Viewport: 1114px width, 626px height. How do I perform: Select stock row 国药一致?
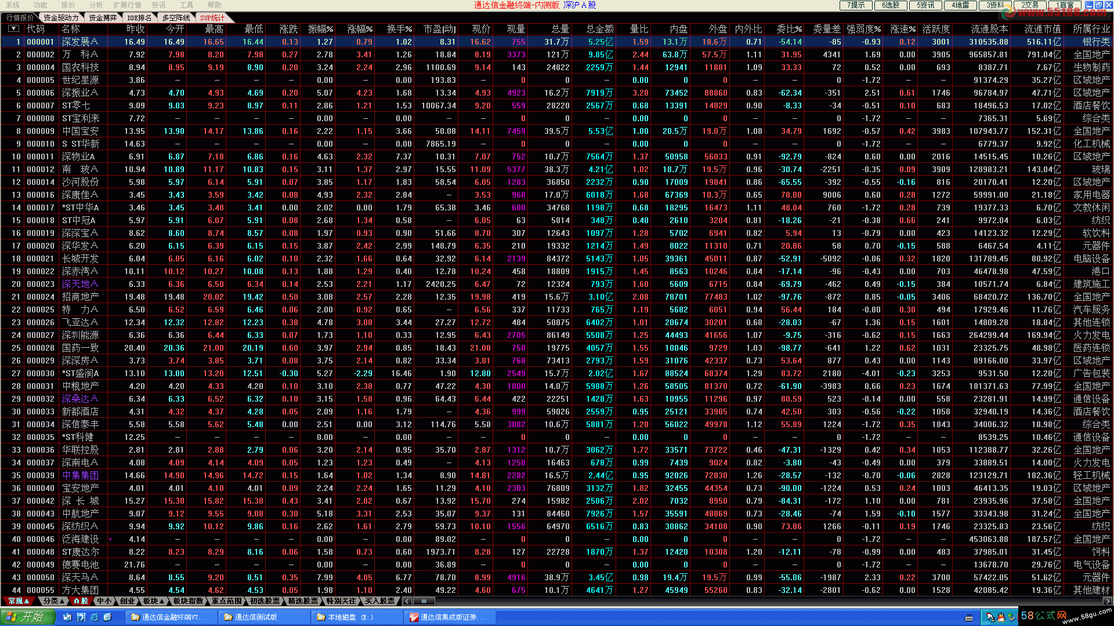tap(557, 348)
